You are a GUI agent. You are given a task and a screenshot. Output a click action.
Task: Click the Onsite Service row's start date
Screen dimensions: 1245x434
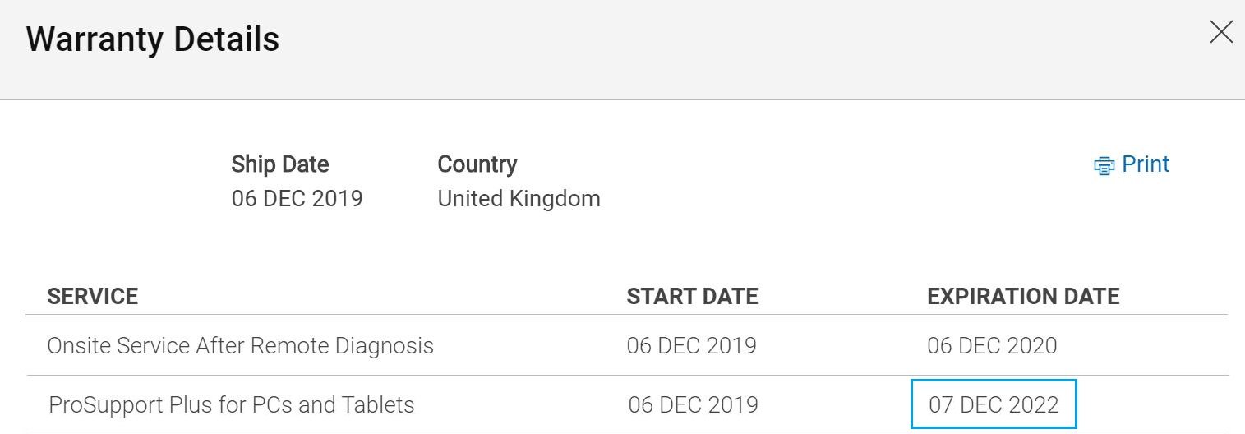click(691, 345)
